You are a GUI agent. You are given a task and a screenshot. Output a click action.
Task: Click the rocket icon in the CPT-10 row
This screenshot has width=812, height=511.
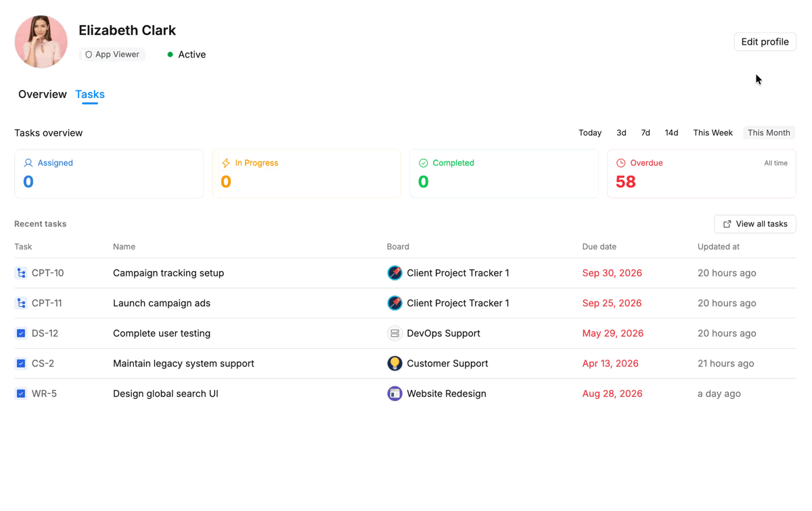coord(394,273)
